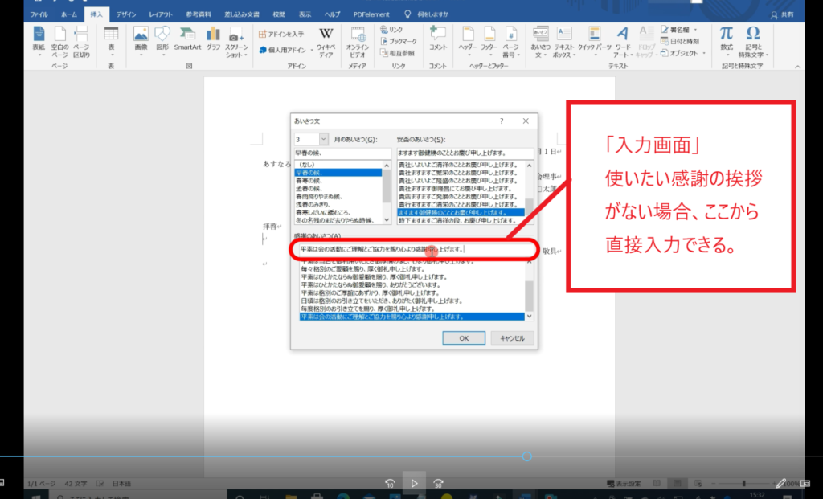The image size is (823, 499).
Task: Expand the 記号と特殊文字 symbol dropdown
Action: 753,39
